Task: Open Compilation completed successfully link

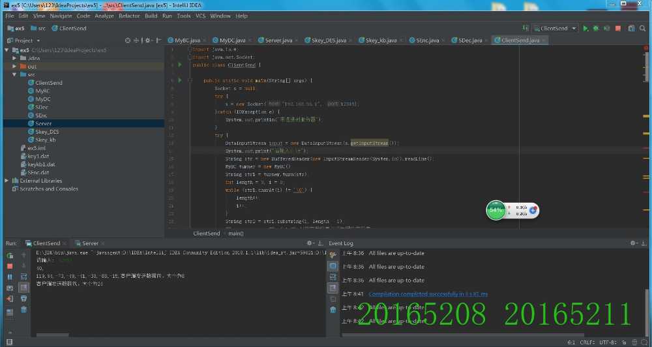Action: tap(428, 294)
